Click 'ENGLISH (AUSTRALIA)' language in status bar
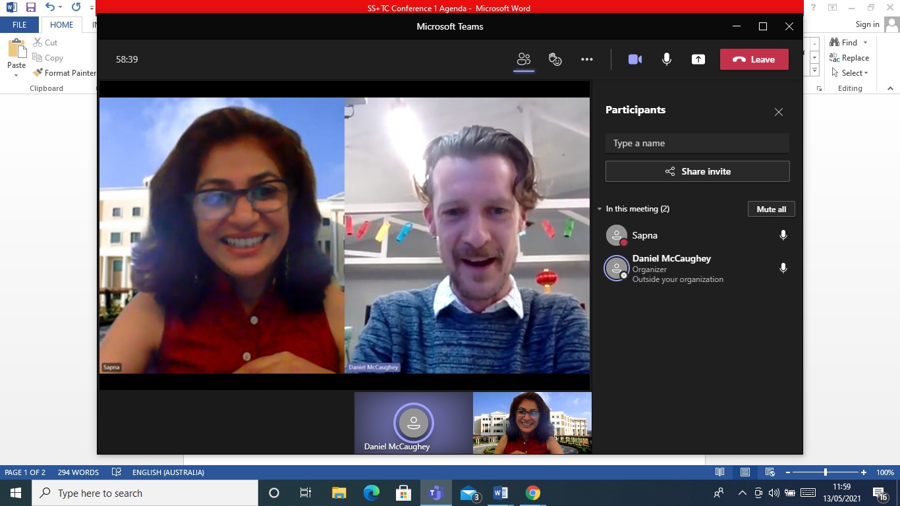 [x=168, y=472]
